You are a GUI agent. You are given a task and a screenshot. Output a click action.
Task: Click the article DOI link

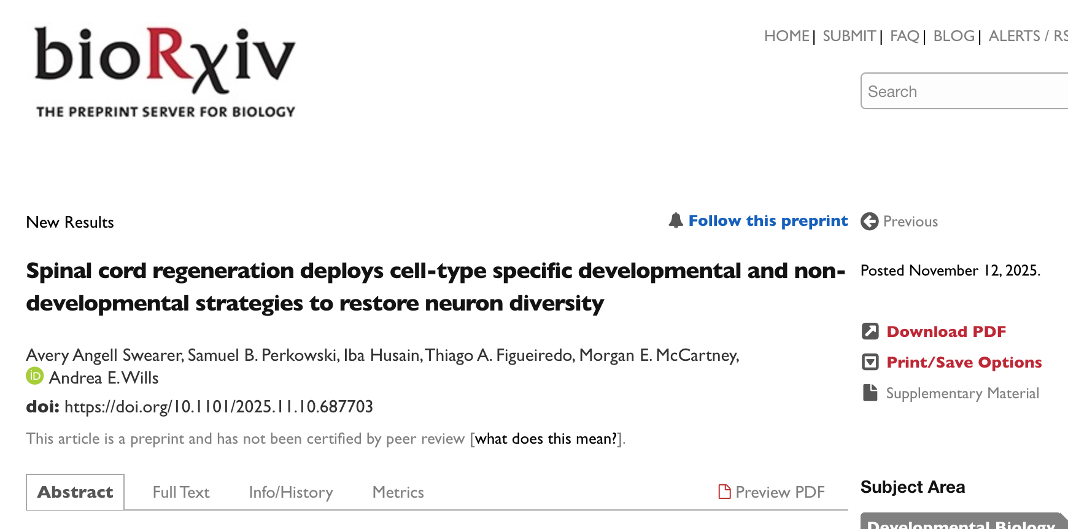(219, 407)
